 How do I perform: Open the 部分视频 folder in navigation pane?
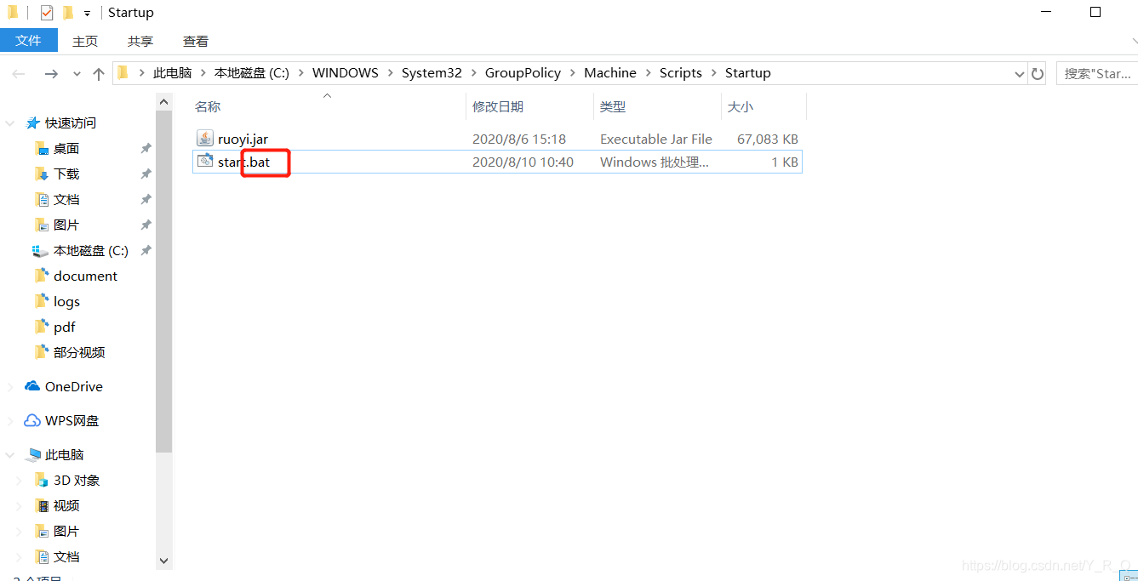[79, 353]
